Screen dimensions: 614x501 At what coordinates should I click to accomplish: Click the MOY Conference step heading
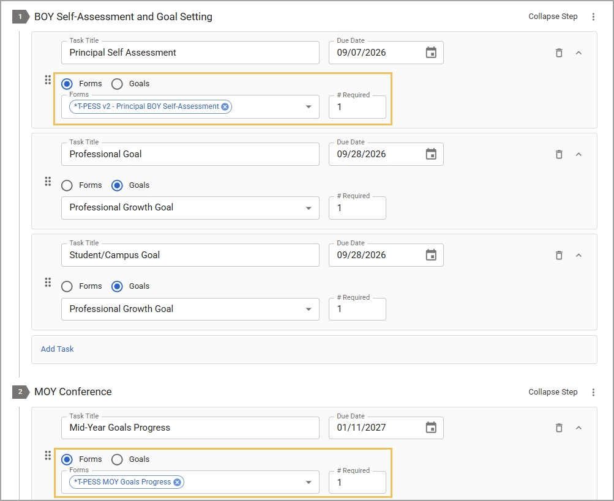pyautogui.click(x=73, y=392)
